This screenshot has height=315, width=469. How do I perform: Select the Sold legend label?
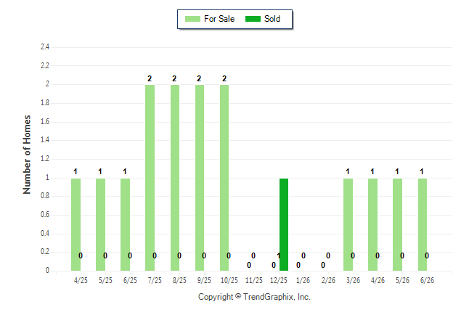click(272, 19)
